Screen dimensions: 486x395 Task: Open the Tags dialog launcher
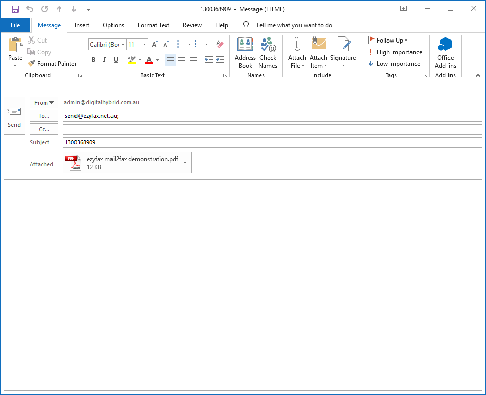[x=425, y=75]
